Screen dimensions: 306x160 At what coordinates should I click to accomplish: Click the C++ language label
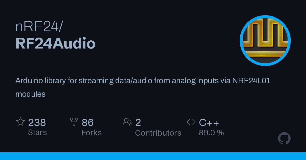click(209, 123)
